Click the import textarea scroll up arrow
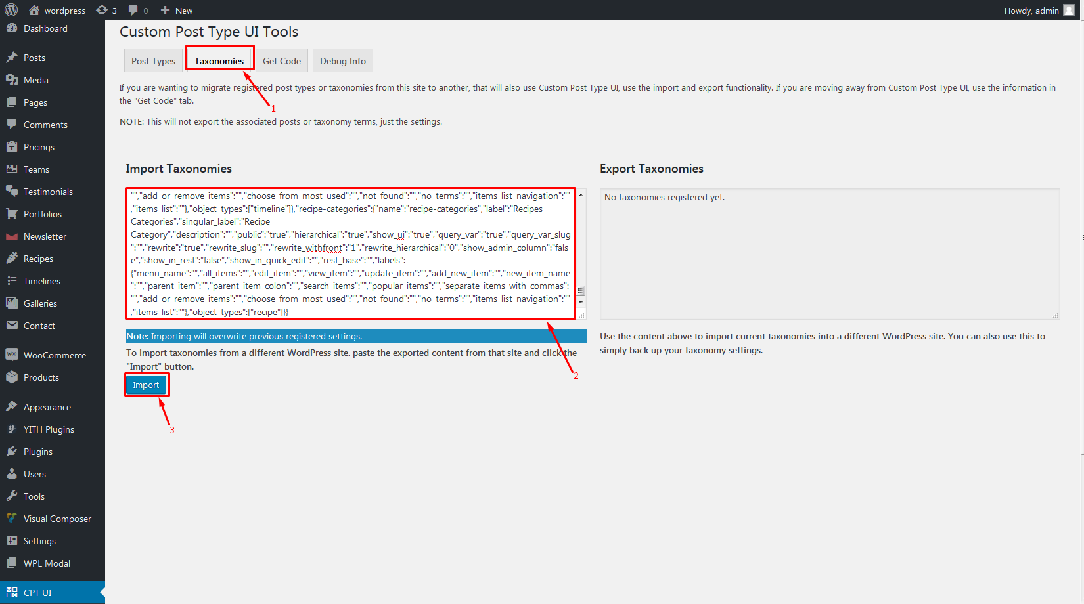 [x=581, y=196]
